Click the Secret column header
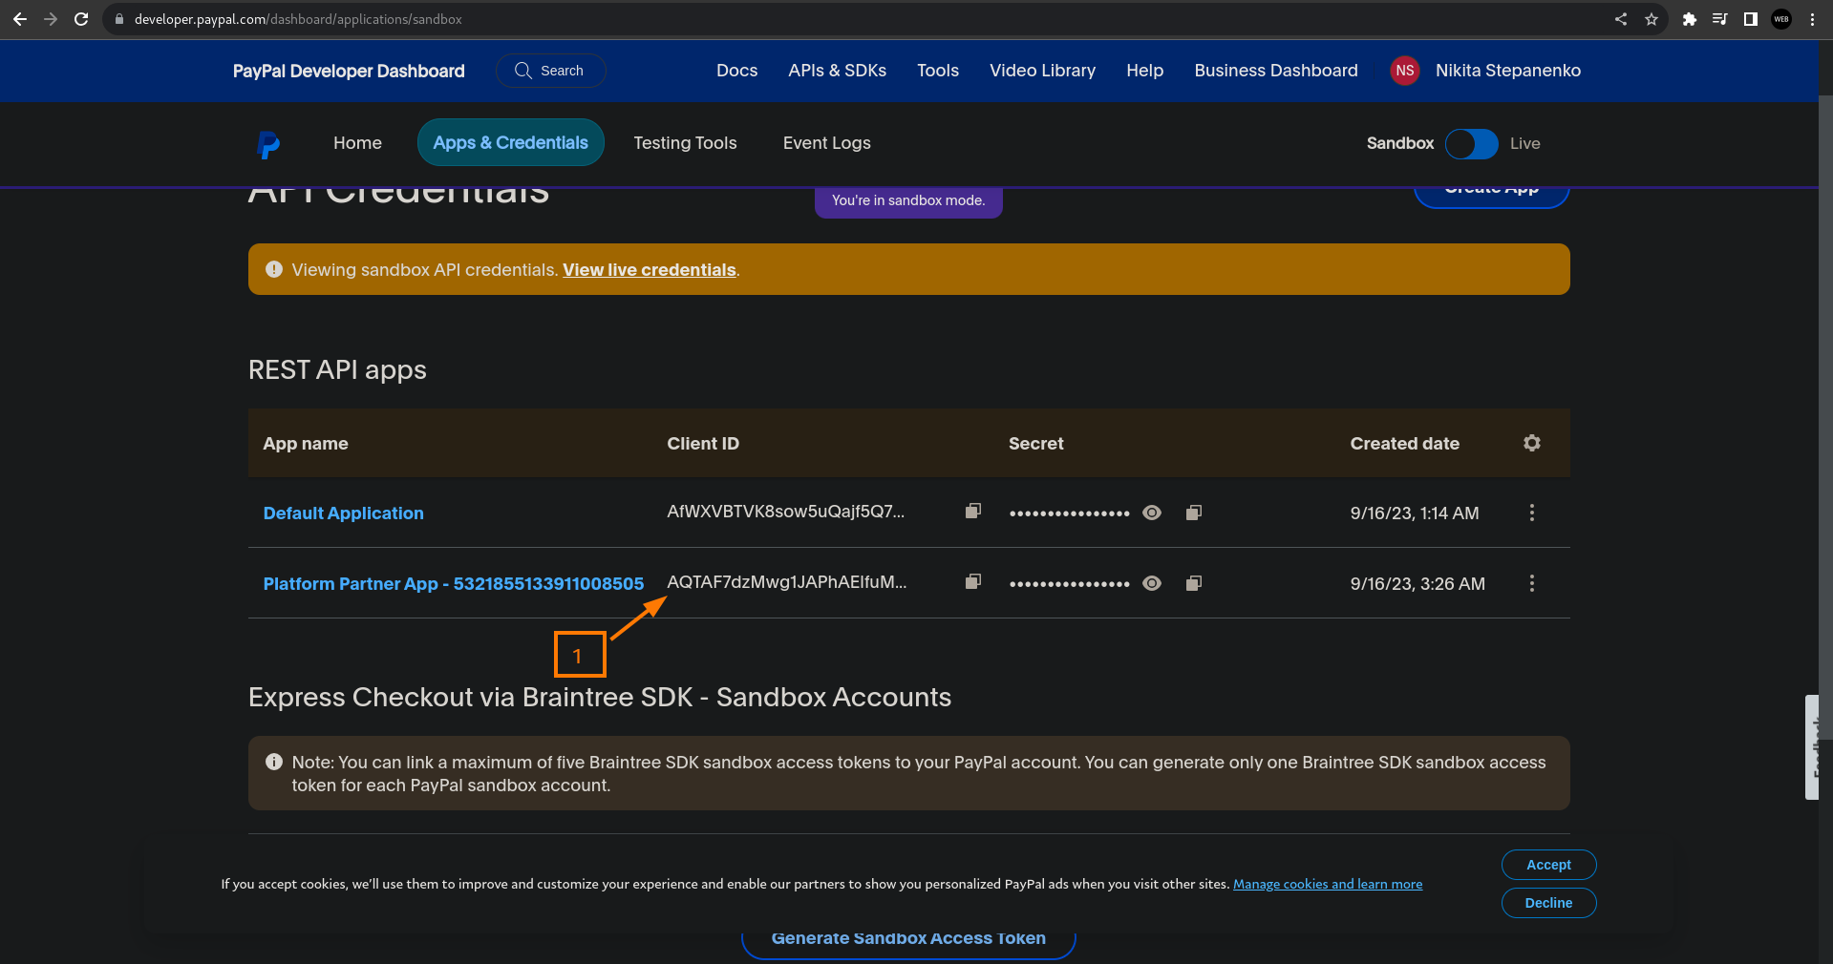 (x=1036, y=444)
